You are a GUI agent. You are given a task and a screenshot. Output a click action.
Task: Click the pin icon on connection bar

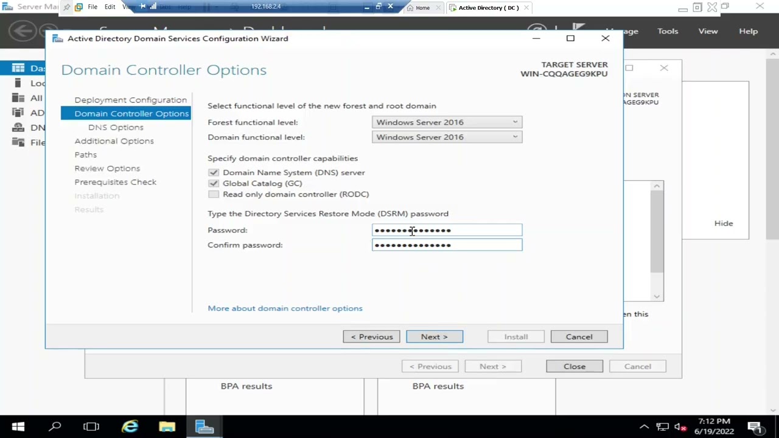coord(67,7)
